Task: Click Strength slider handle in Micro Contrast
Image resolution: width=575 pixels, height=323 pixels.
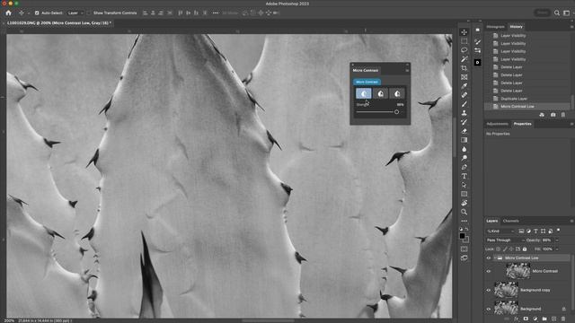Action: click(396, 111)
